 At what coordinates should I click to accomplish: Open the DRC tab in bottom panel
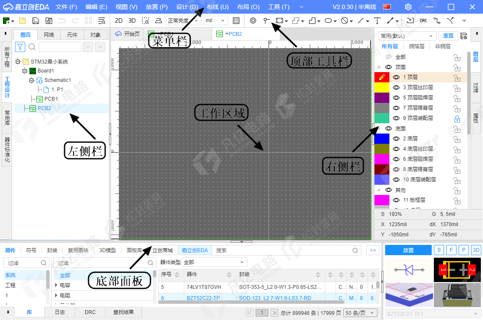[90, 312]
